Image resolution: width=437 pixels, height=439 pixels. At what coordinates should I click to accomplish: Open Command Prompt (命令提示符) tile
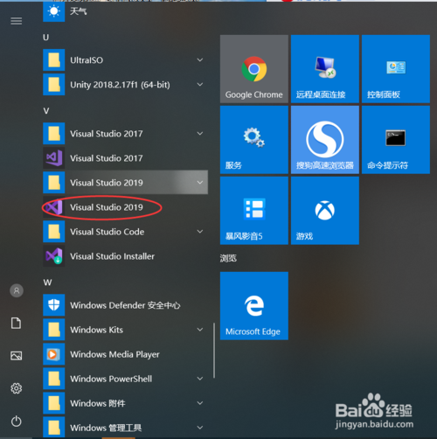click(396, 140)
